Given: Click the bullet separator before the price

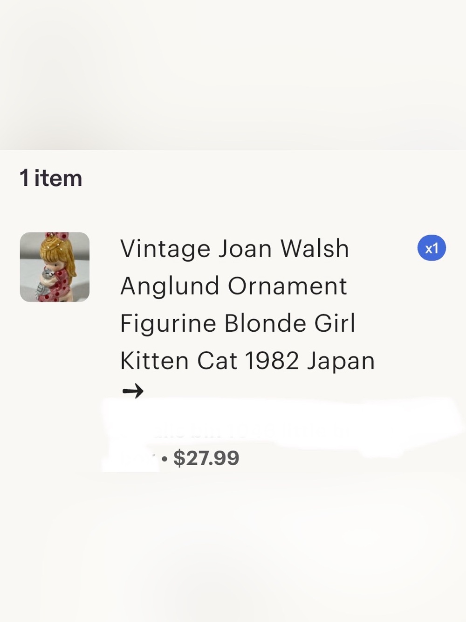Looking at the screenshot, I should 164,458.
